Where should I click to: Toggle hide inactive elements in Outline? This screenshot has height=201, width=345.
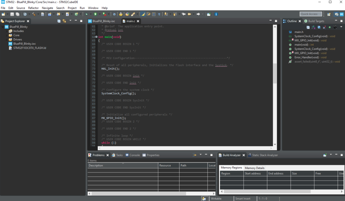[335, 28]
